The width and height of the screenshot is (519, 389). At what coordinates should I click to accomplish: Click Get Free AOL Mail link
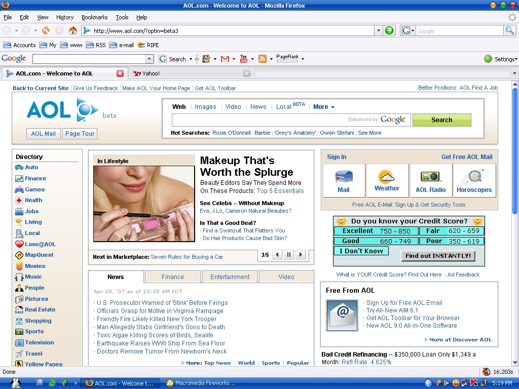[x=467, y=157]
